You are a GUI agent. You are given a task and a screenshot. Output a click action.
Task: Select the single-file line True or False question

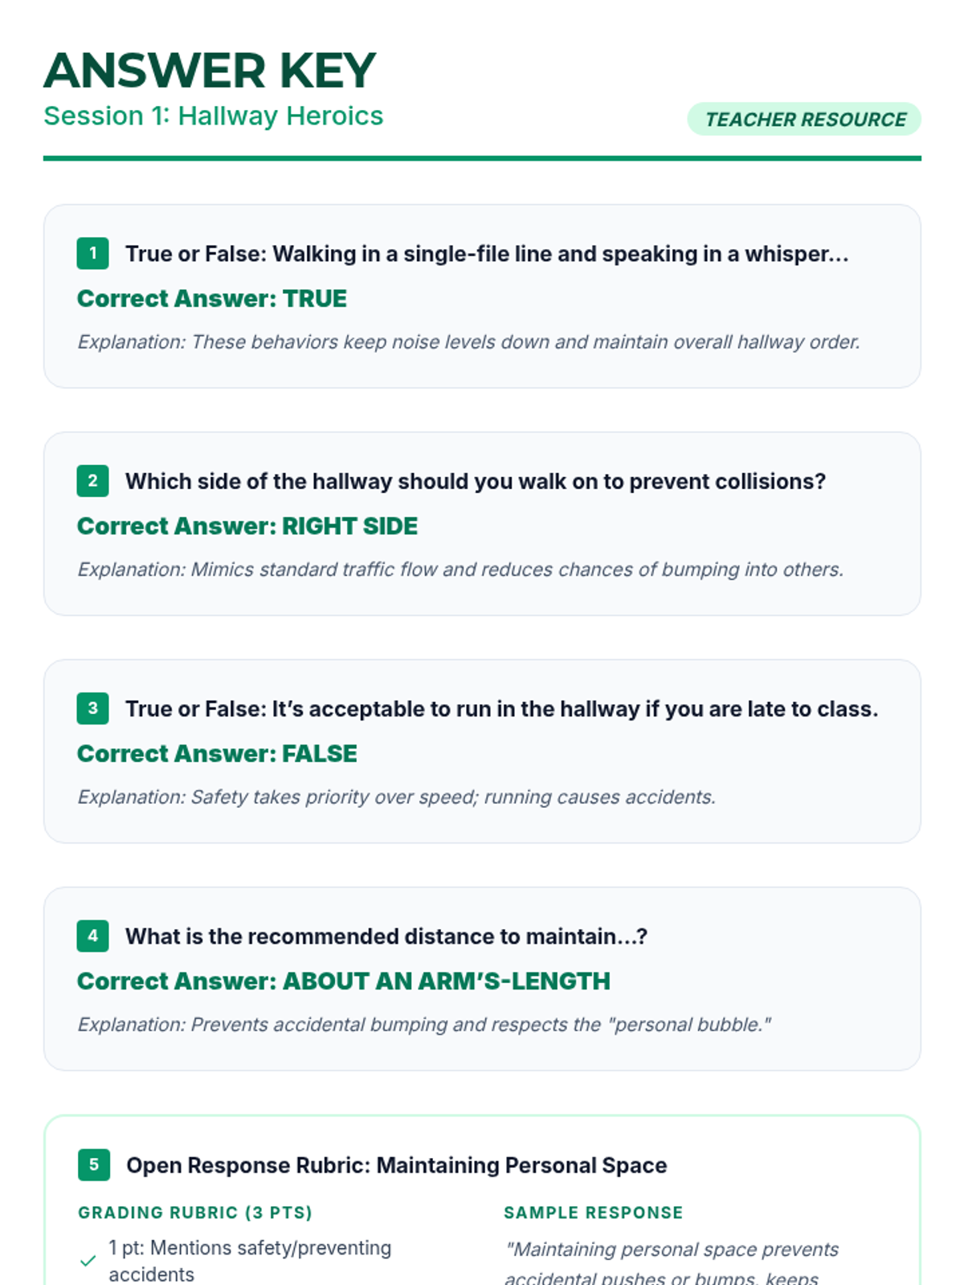[x=487, y=254]
